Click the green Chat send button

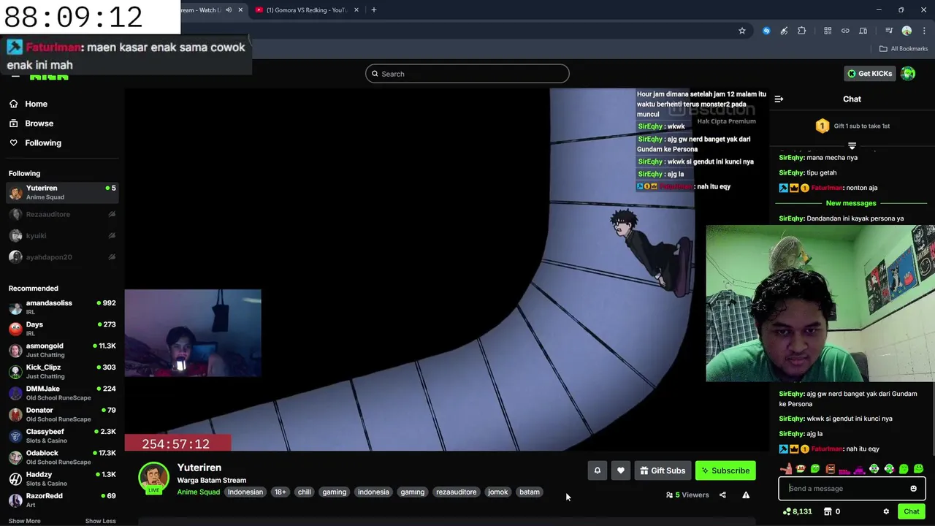point(911,512)
